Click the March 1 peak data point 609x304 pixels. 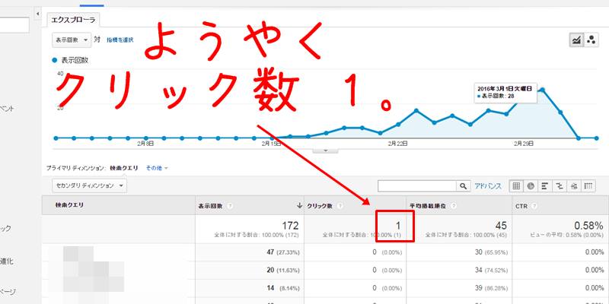542,89
